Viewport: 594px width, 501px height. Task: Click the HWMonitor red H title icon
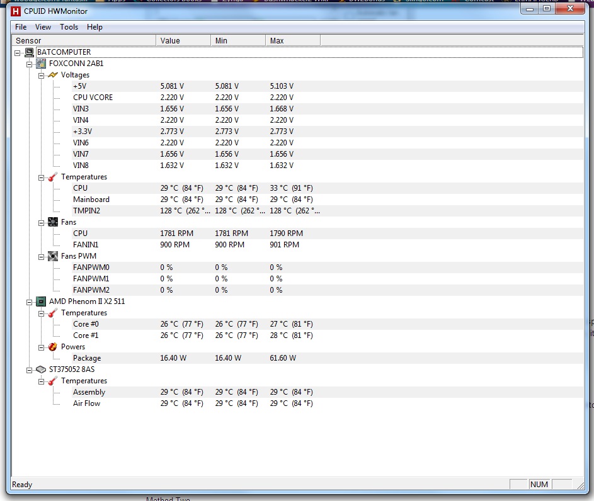pyautogui.click(x=16, y=11)
